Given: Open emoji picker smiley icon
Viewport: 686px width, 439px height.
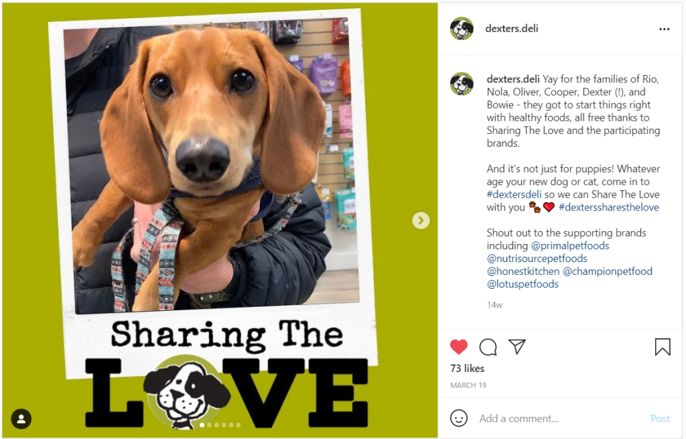Looking at the screenshot, I should (458, 418).
